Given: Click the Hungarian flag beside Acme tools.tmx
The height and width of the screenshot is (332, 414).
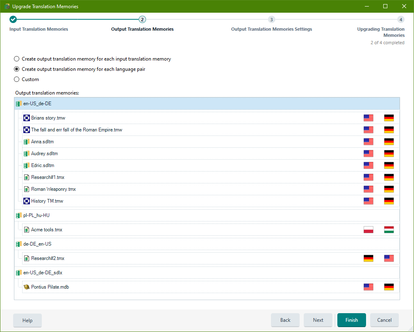Looking at the screenshot, I should coord(389,229).
